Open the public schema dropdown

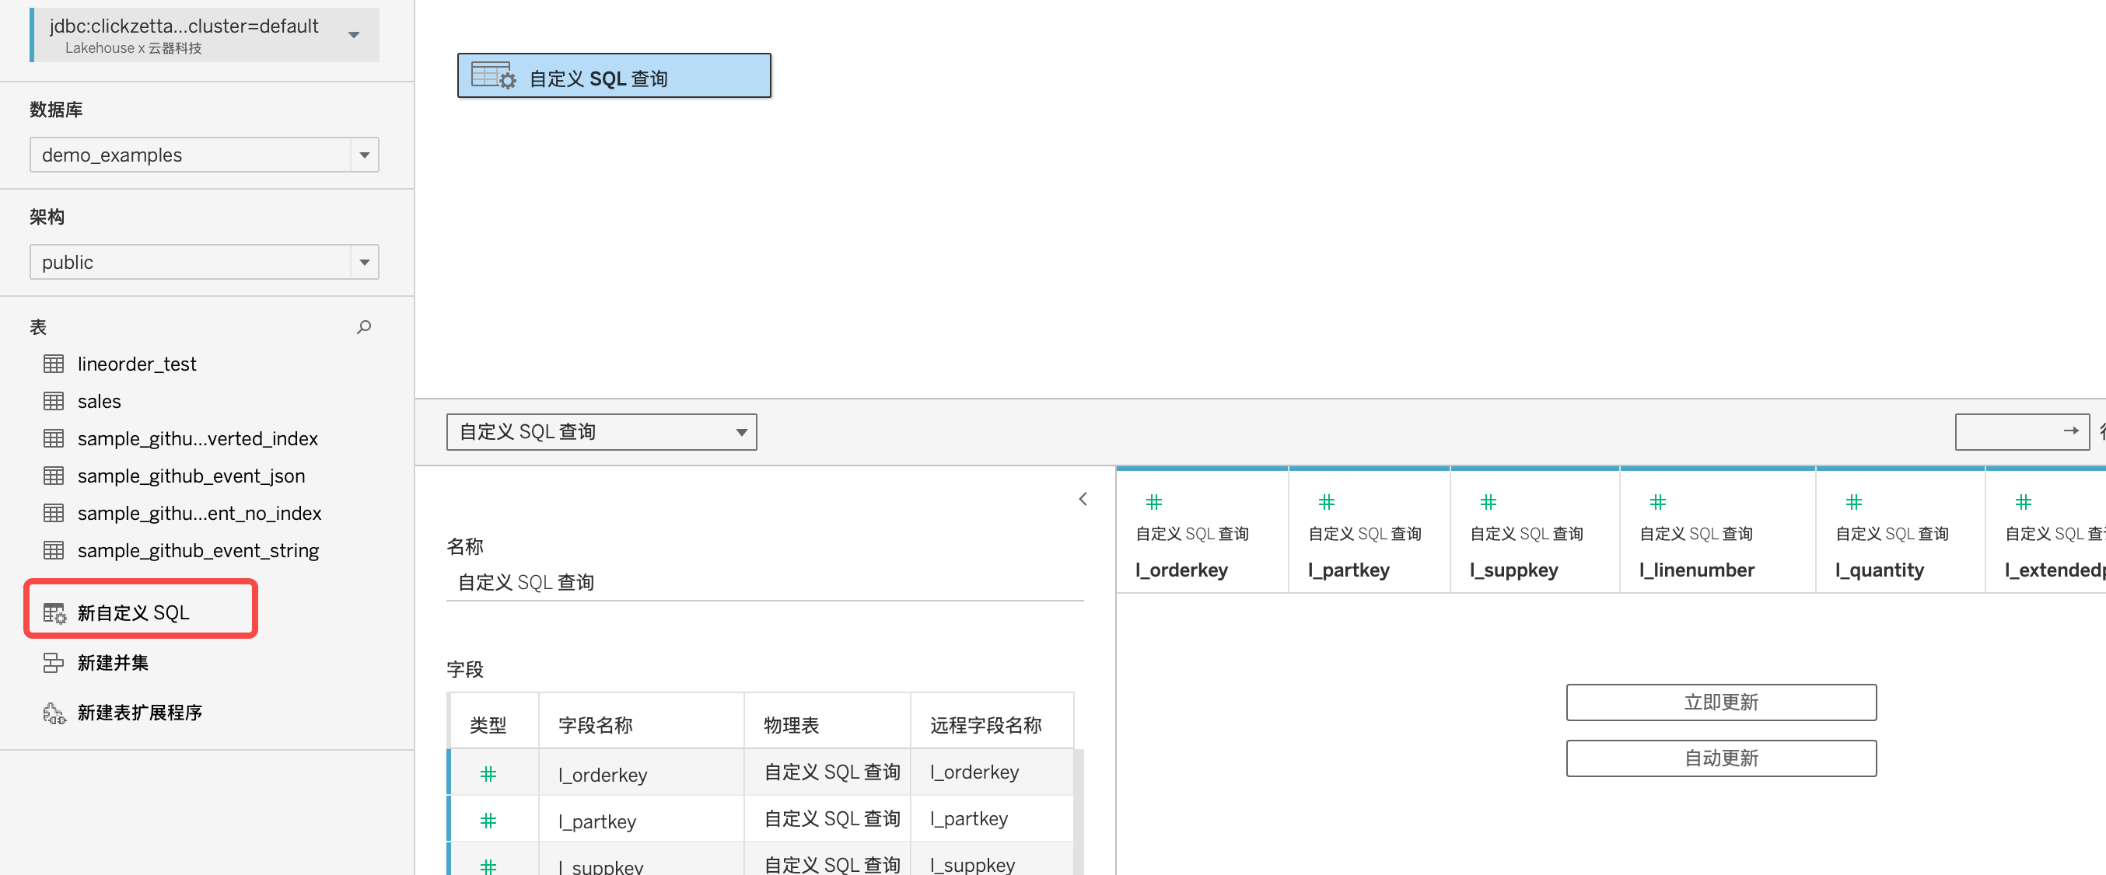point(365,262)
